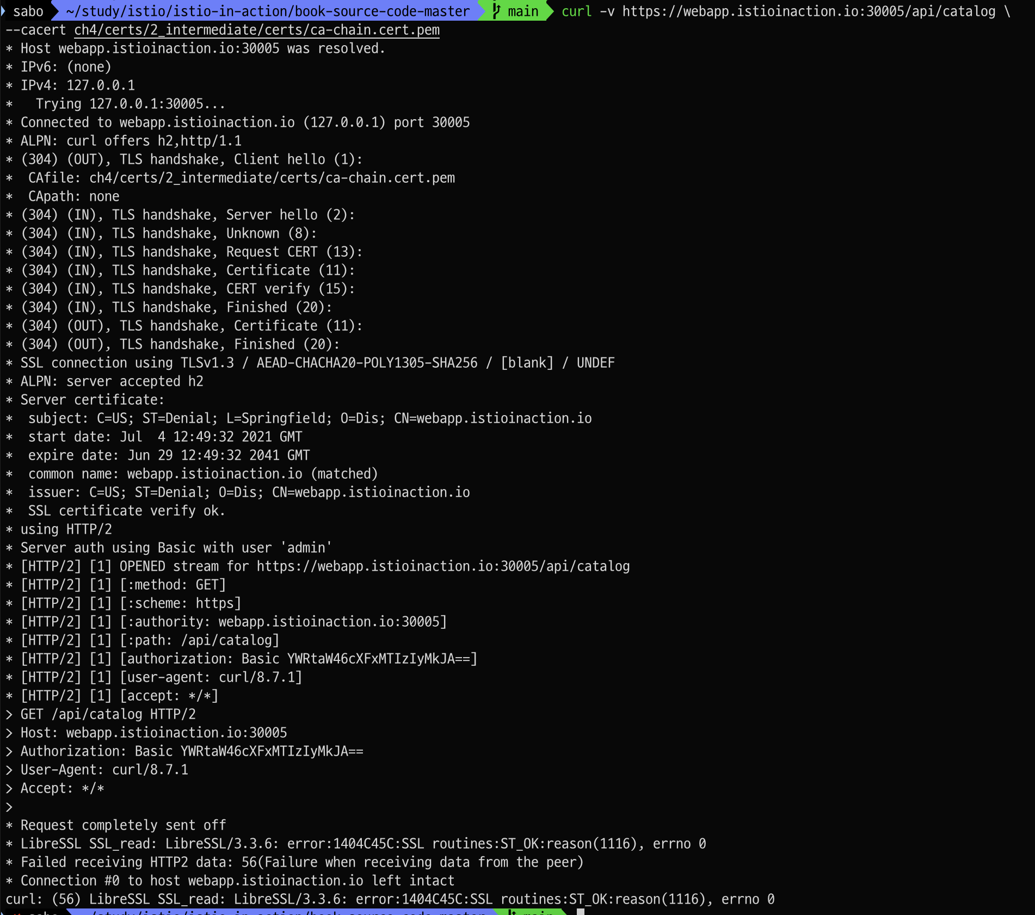
Task: Click the 'main' branch name in prompt
Action: click(x=523, y=11)
